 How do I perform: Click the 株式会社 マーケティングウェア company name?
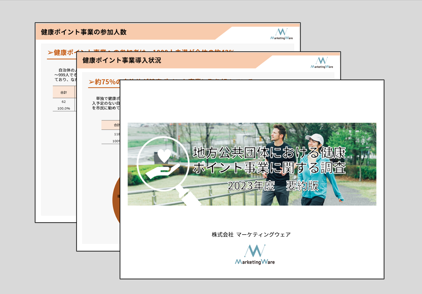click(251, 234)
